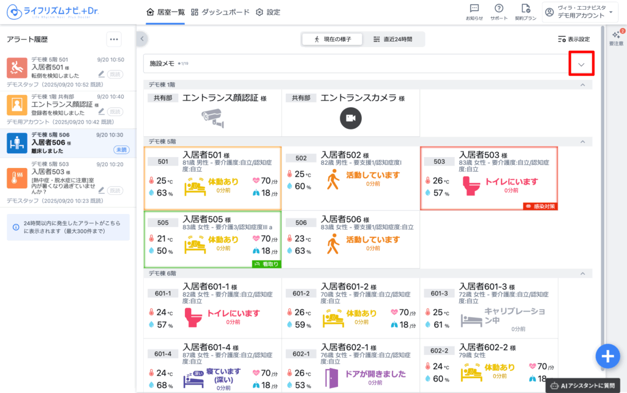Collapse the alert history sidebar arrow
The image size is (627, 393).
pyautogui.click(x=142, y=39)
